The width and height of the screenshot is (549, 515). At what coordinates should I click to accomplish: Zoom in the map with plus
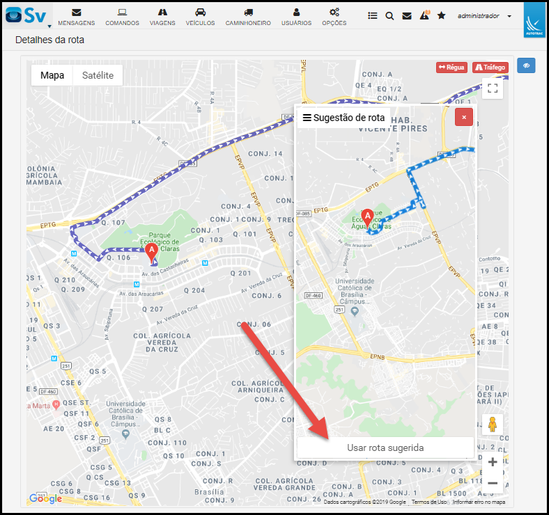click(x=493, y=462)
